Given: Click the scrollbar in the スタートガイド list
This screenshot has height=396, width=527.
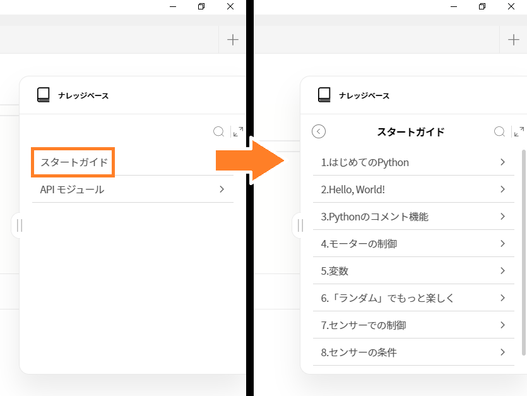Looking at the screenshot, I should click(524, 253).
